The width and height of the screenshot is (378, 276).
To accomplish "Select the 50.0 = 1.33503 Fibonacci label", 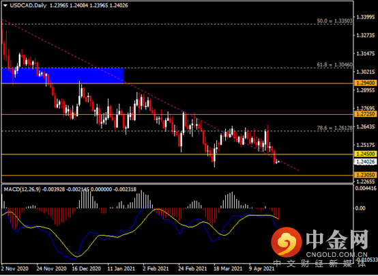I will tap(334, 21).
